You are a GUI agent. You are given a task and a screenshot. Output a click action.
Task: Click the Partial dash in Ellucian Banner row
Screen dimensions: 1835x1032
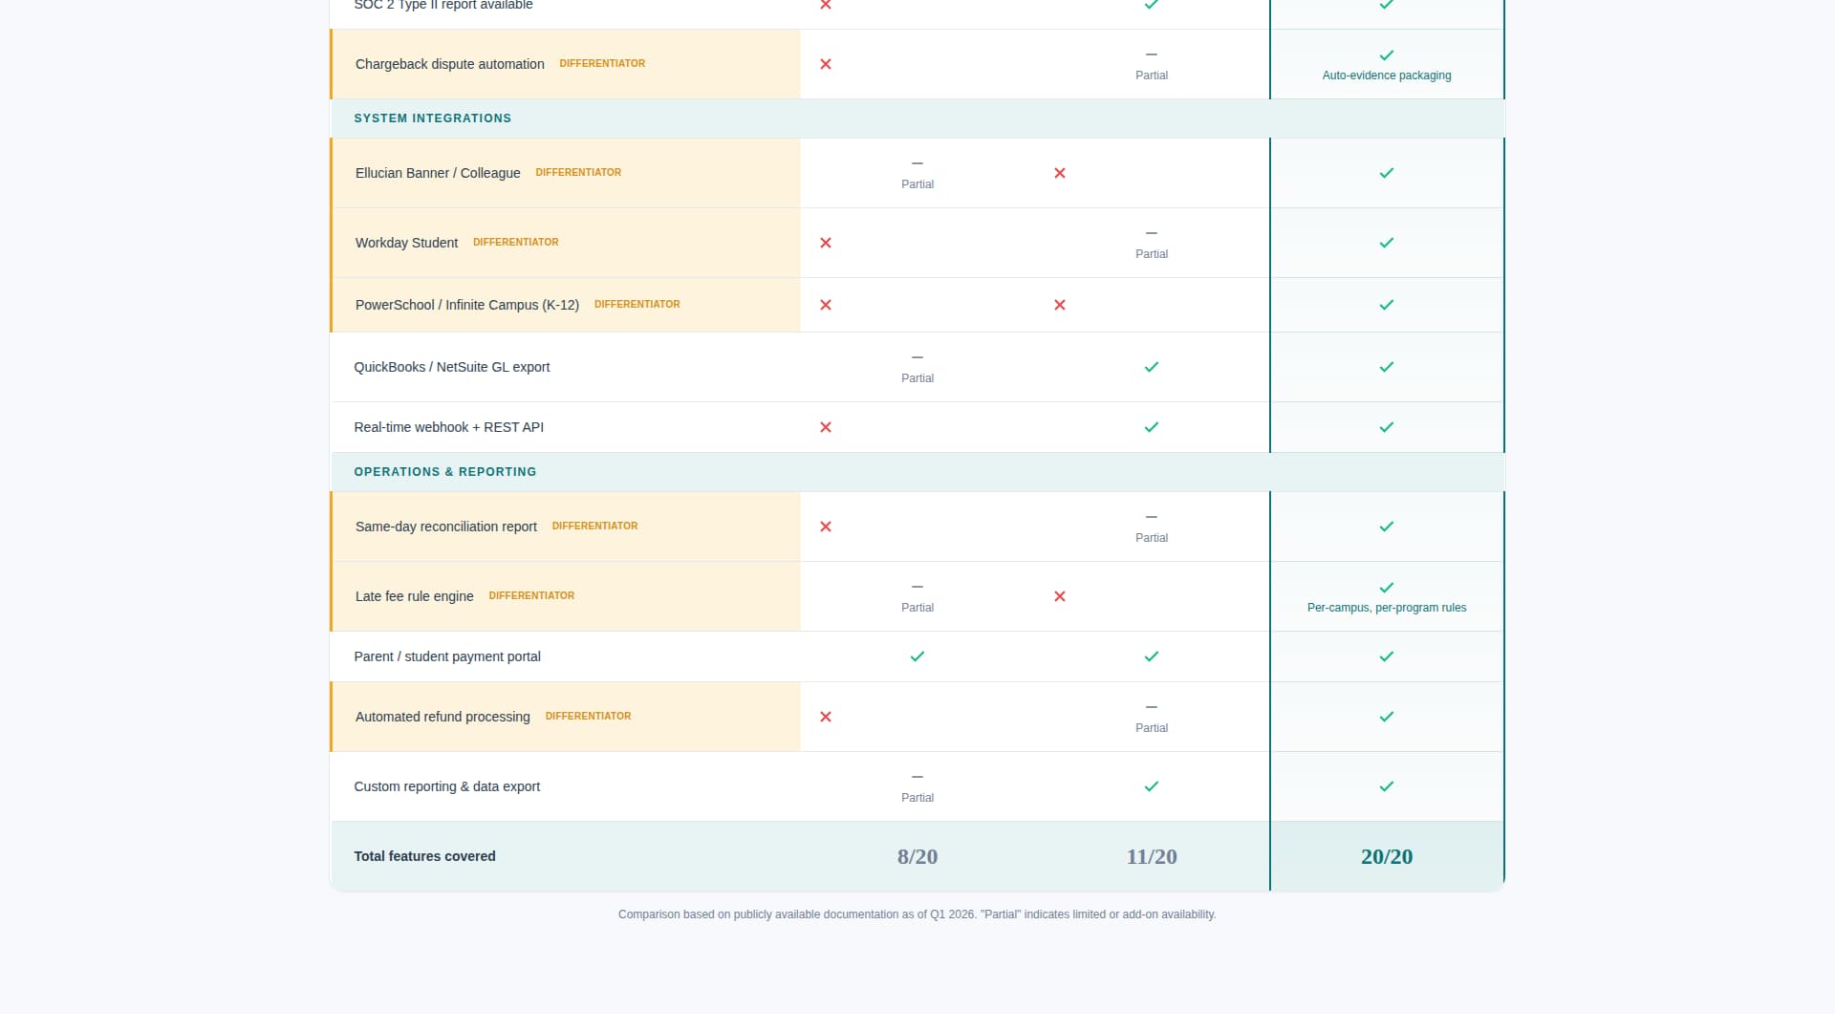[x=917, y=164]
